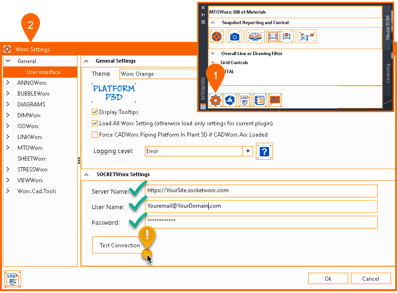398x293 pixels.
Task: Click the balance scales compare icon
Action: pyautogui.click(x=255, y=37)
